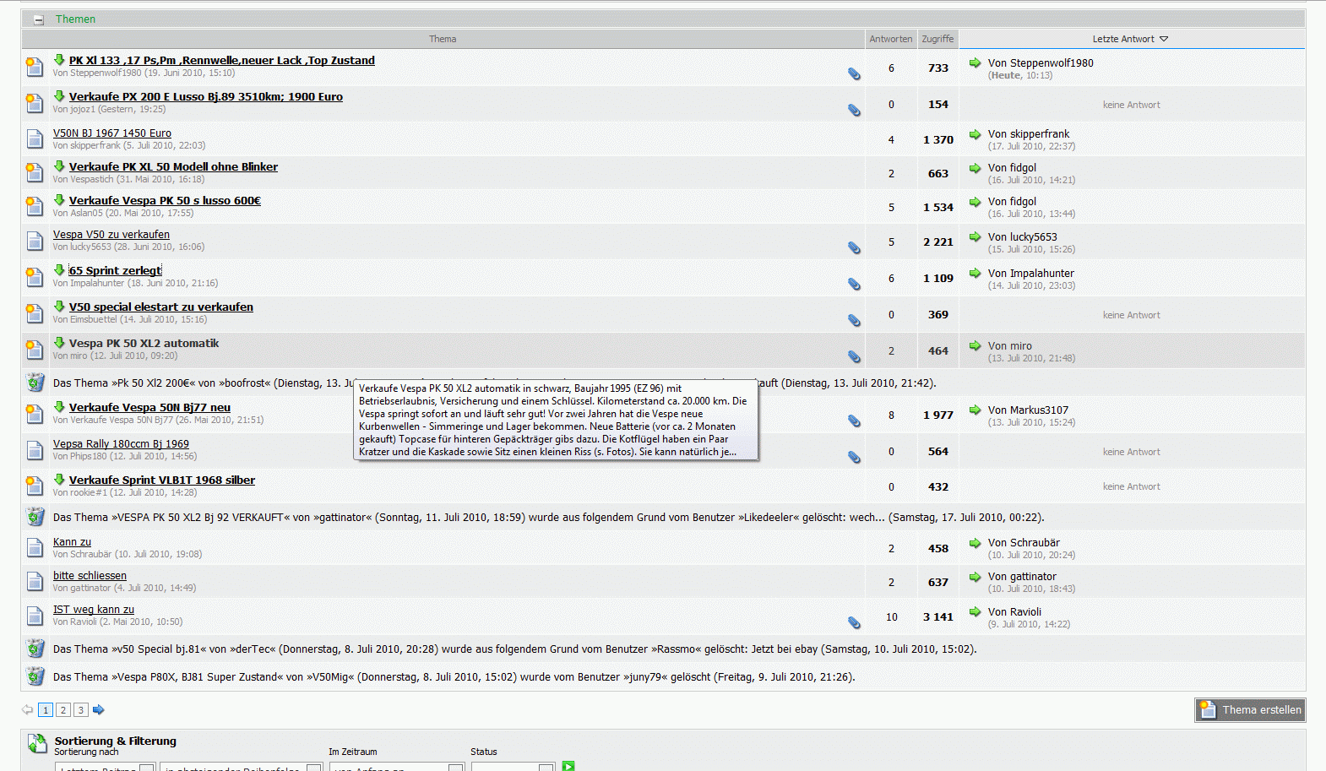Go to page 2
This screenshot has width=1326, height=771.
pyautogui.click(x=63, y=710)
